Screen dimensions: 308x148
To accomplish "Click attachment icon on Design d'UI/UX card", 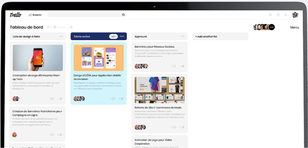I will tap(122, 99).
